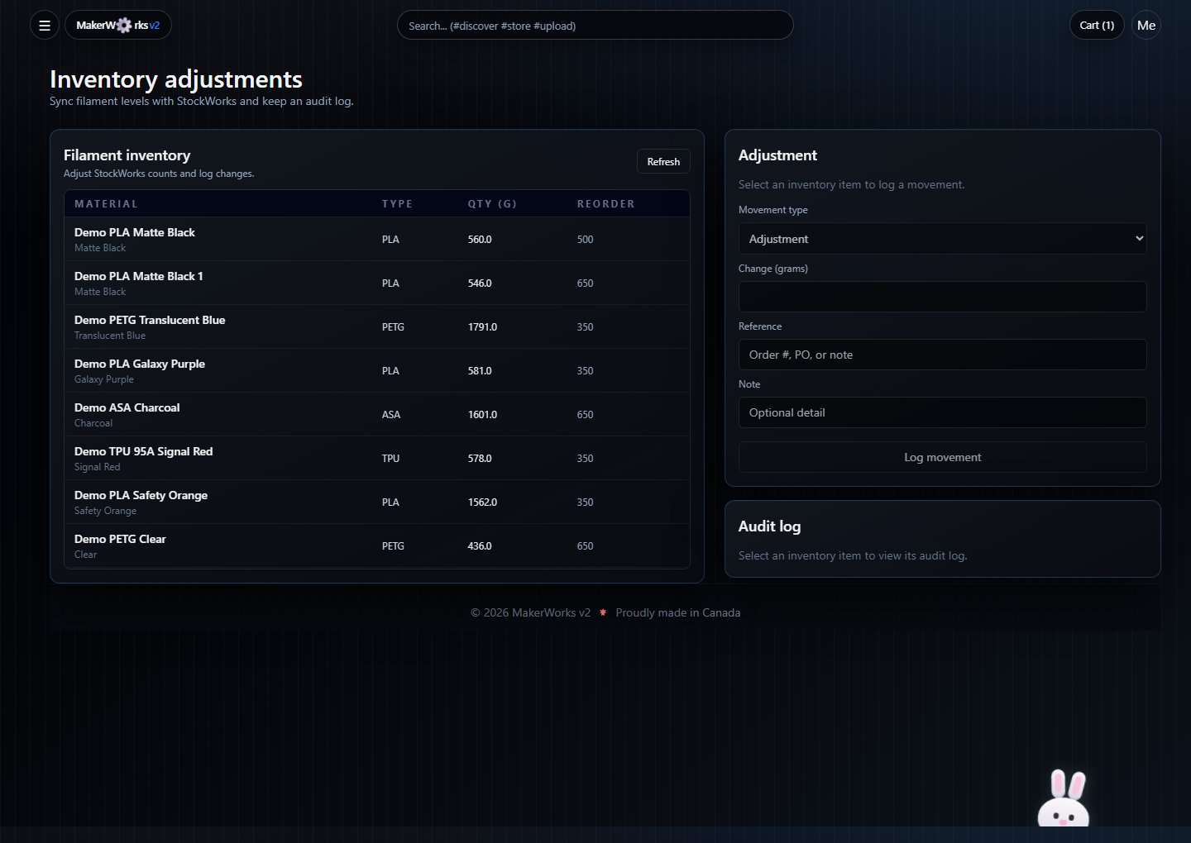Image resolution: width=1191 pixels, height=843 pixels.
Task: Select the Demo PLA Matte Black row
Action: 377,239
